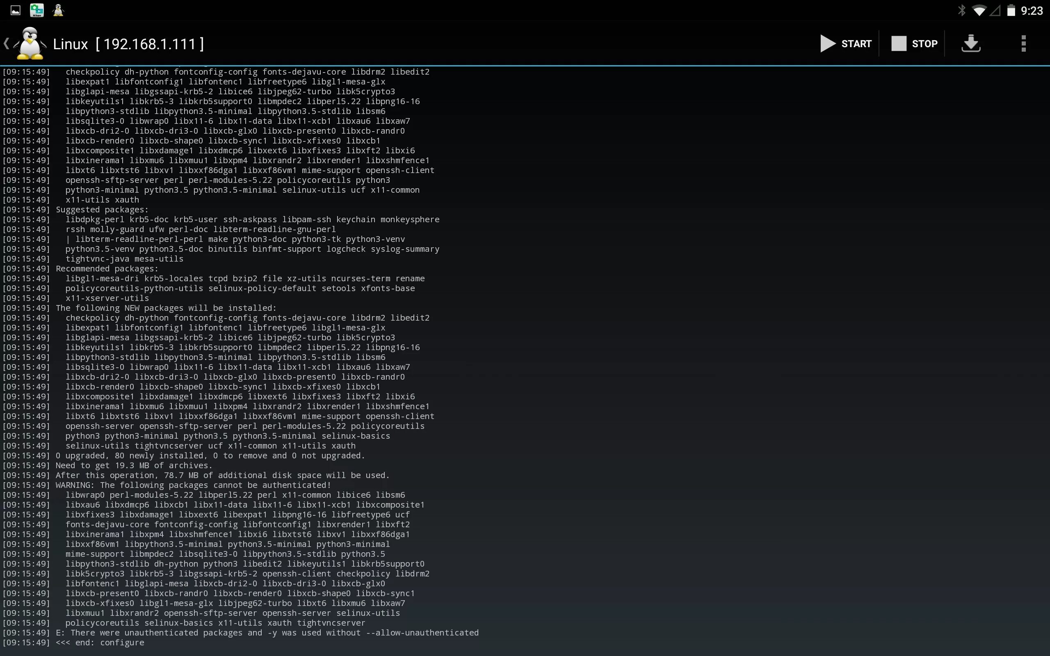Tap the picture notification icon in status bar
This screenshot has height=656, width=1050.
15,10
